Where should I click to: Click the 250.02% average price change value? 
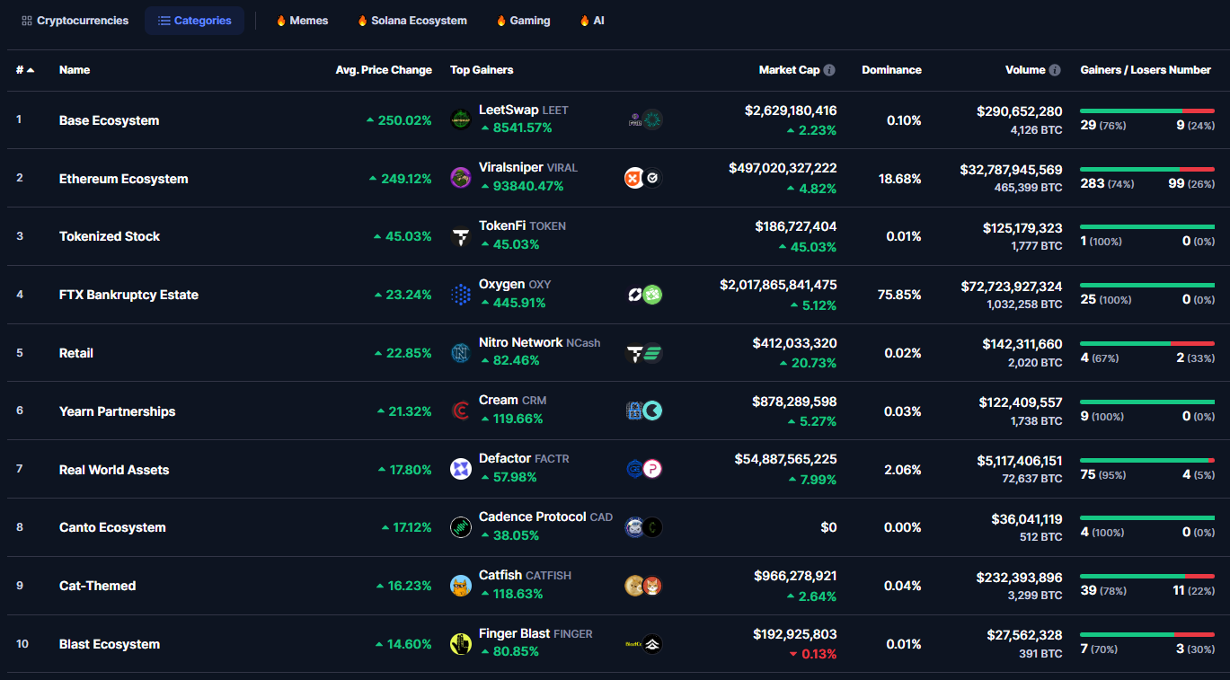pos(399,120)
